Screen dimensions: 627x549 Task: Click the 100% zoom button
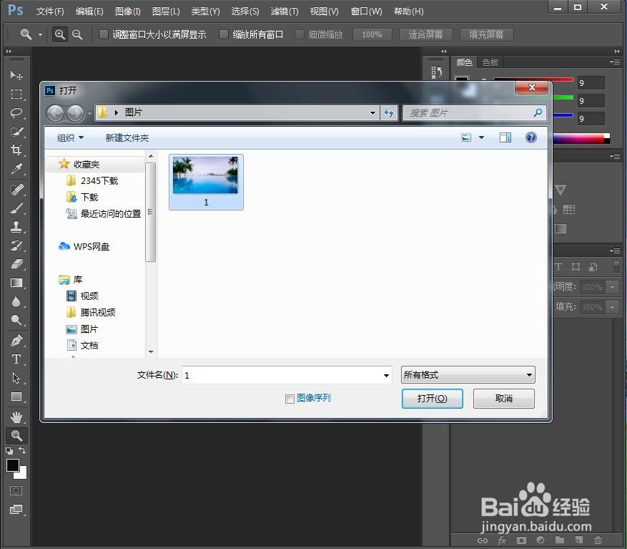[372, 34]
